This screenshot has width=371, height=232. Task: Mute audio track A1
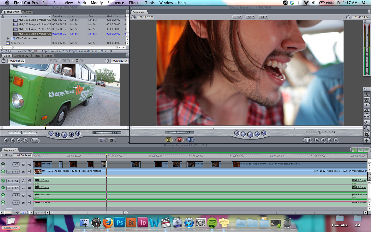[x=3, y=181]
